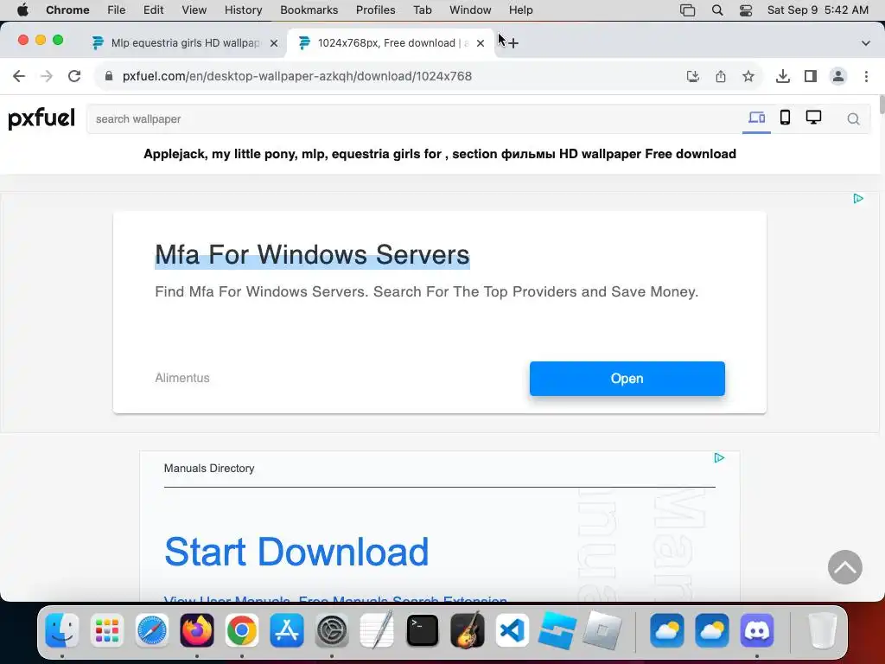Viewport: 885px width, 664px height.
Task: Open the Bookmarks menu
Action: (x=309, y=10)
